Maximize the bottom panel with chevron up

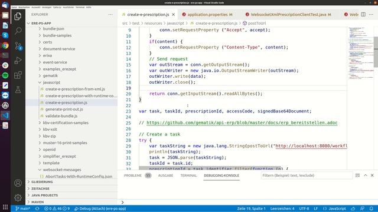[x=366, y=175]
